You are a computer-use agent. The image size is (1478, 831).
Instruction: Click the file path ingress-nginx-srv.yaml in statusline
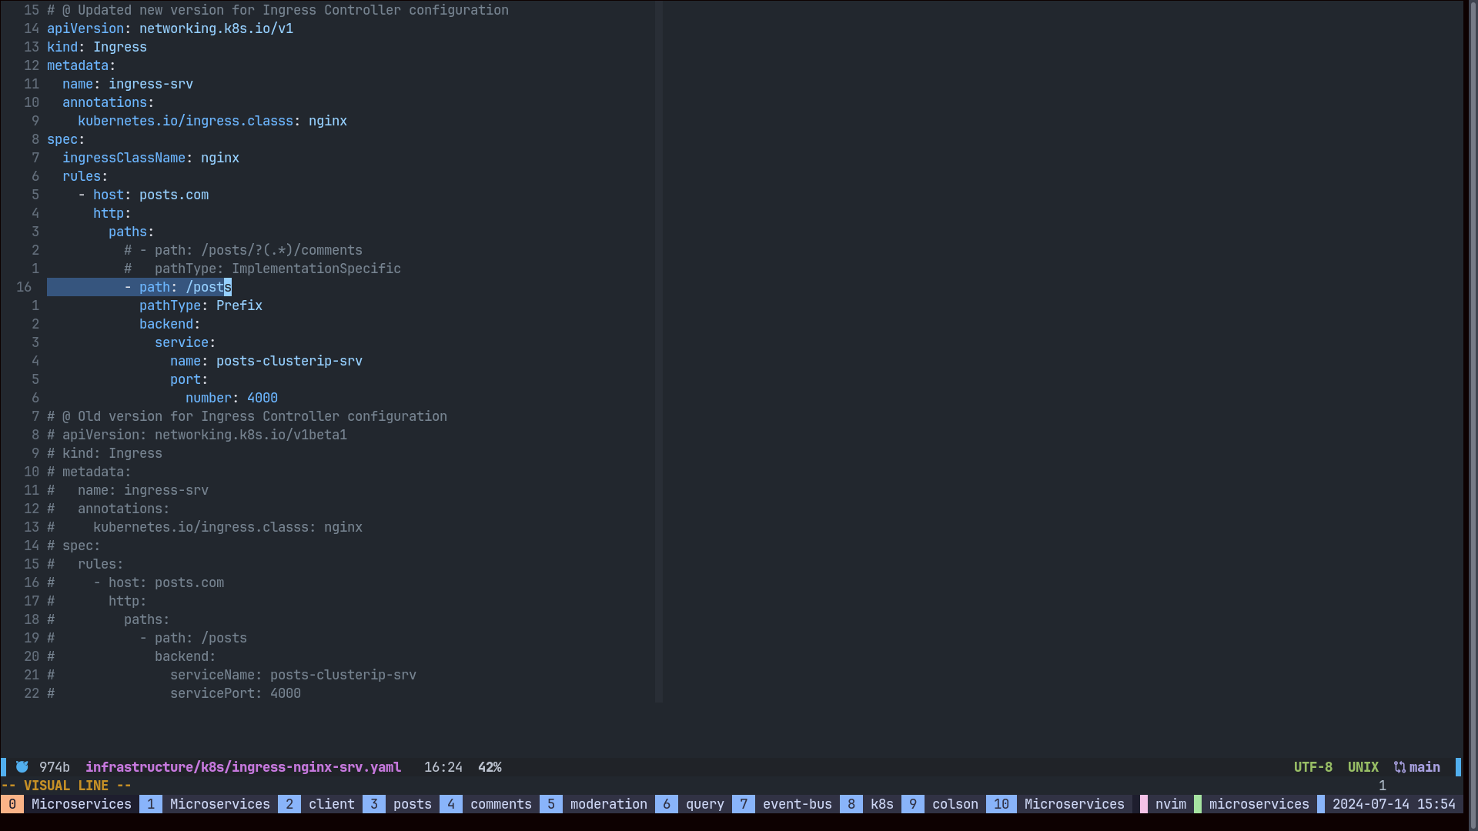point(243,767)
